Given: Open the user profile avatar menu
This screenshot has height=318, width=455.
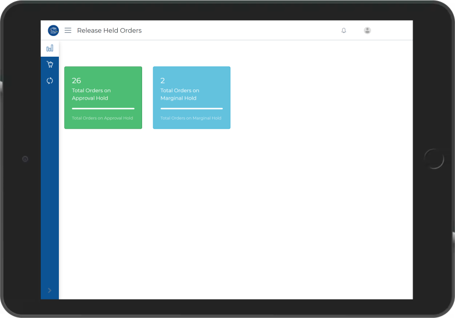Looking at the screenshot, I should [367, 31].
